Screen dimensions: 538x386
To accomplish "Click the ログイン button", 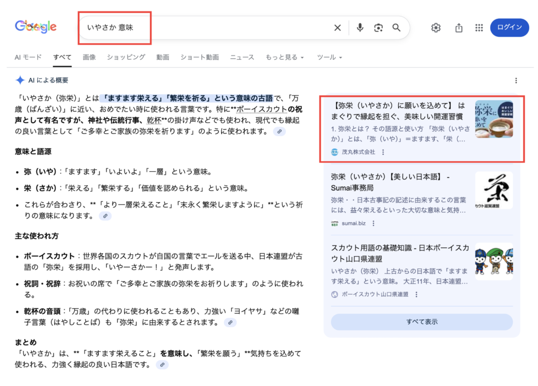I will [x=509, y=28].
